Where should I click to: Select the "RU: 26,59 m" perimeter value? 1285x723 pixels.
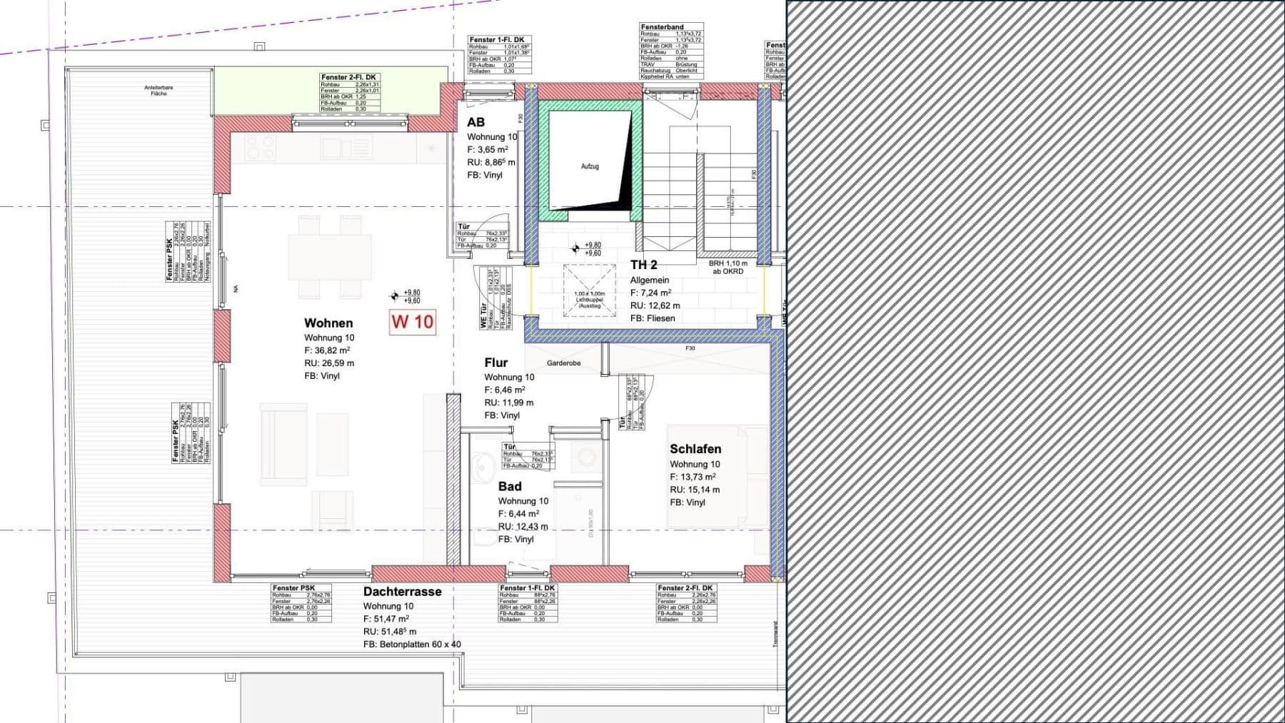coord(329,363)
